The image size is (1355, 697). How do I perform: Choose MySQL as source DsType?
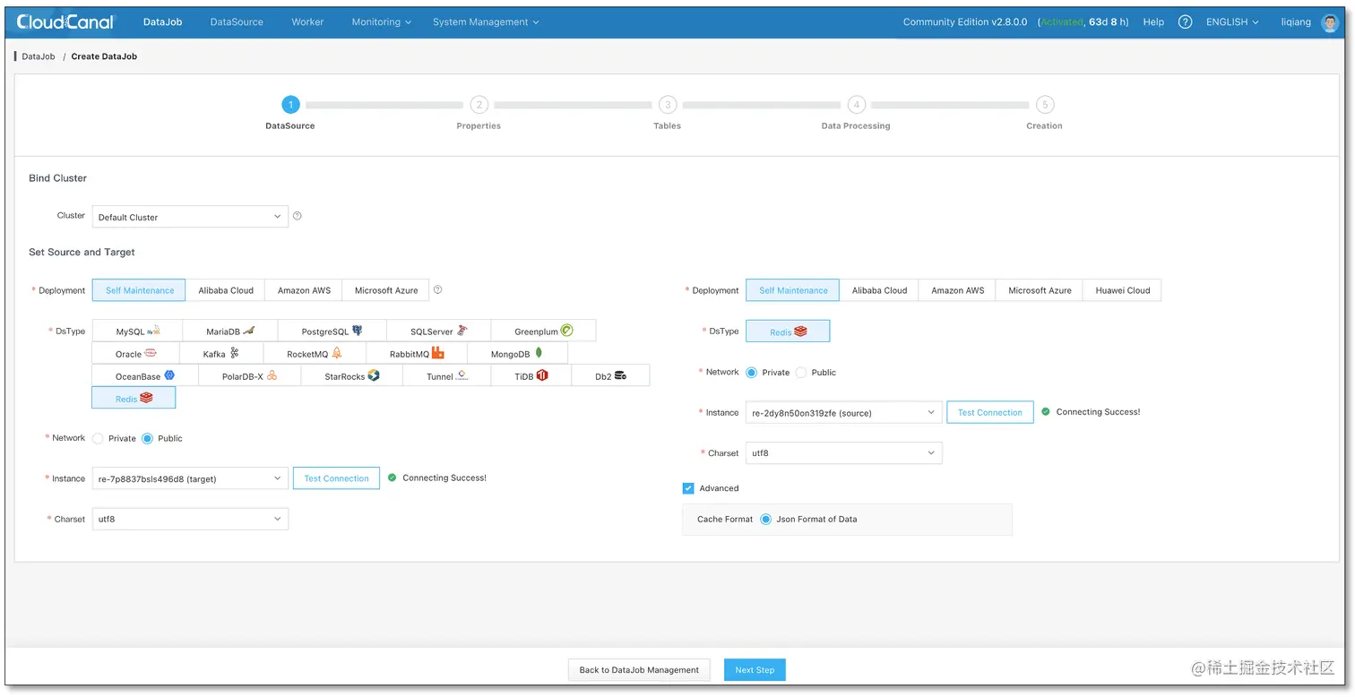point(137,331)
